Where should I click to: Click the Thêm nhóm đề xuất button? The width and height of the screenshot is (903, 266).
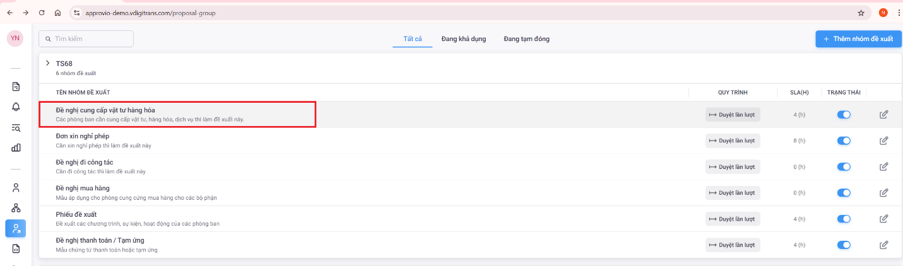tap(858, 39)
